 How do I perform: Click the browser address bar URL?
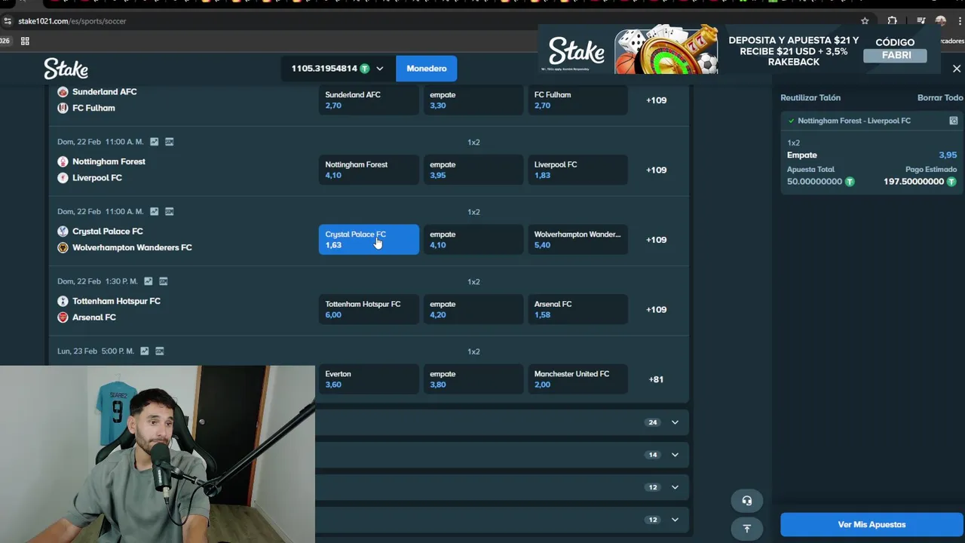tap(72, 21)
